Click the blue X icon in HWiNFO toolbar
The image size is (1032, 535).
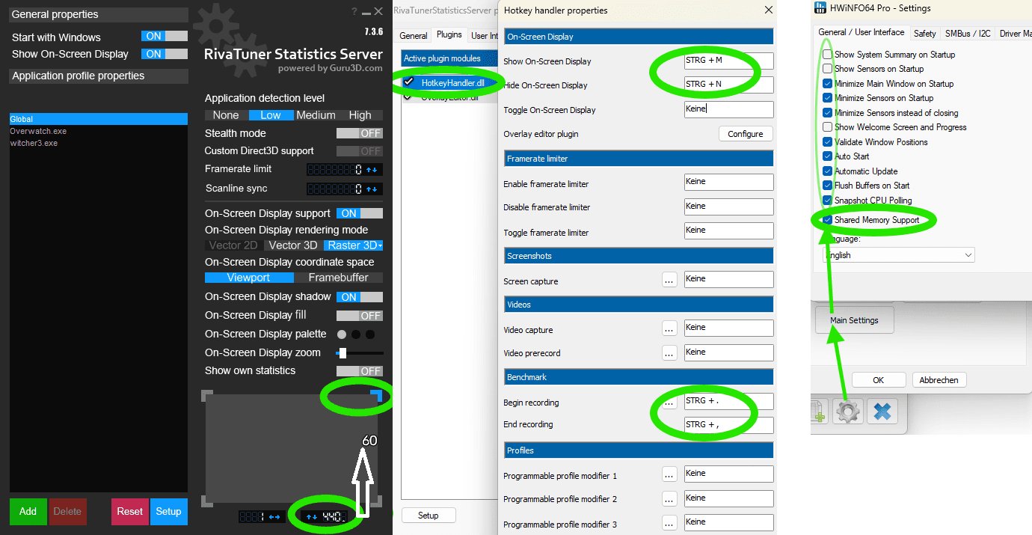click(882, 412)
